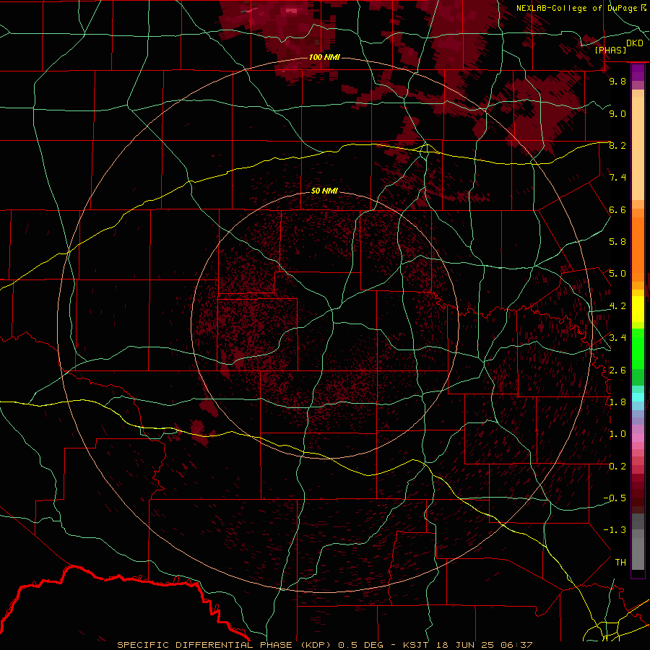Click the 1.8 value on the color scale

point(617,402)
